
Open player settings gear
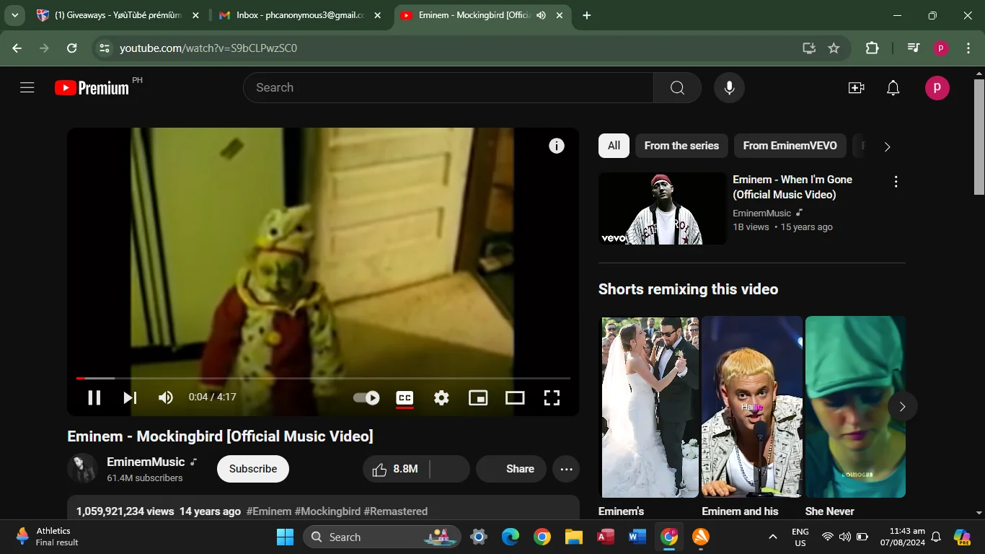(441, 397)
